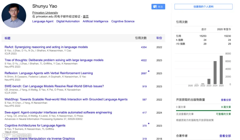240x140 pixels.
Task: Open Shunyu Yao's profile photo
Action: pos(14,15)
